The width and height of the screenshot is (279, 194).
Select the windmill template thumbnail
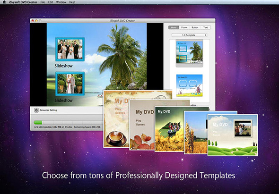(x=189, y=85)
